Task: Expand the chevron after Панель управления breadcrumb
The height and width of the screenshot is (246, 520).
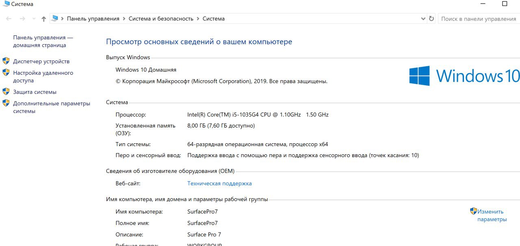Action: pyautogui.click(x=124, y=19)
